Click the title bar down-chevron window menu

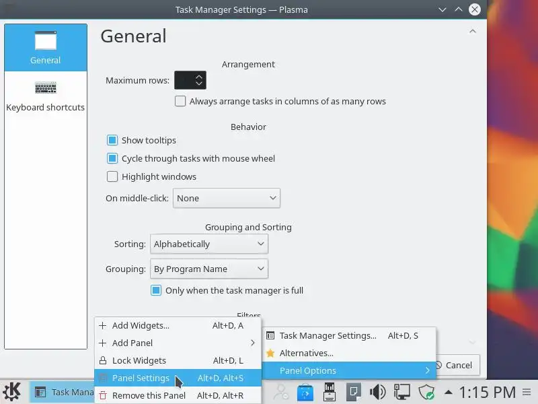(443, 9)
